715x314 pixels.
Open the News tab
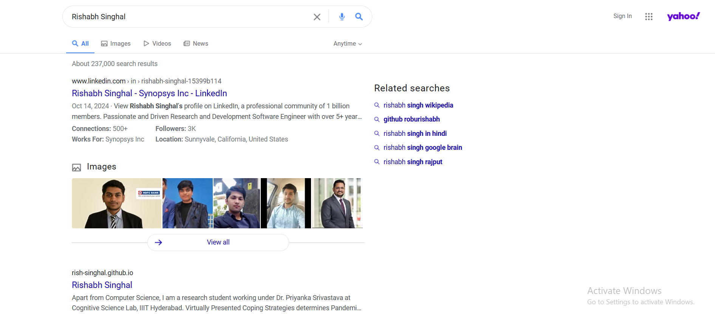click(x=196, y=44)
